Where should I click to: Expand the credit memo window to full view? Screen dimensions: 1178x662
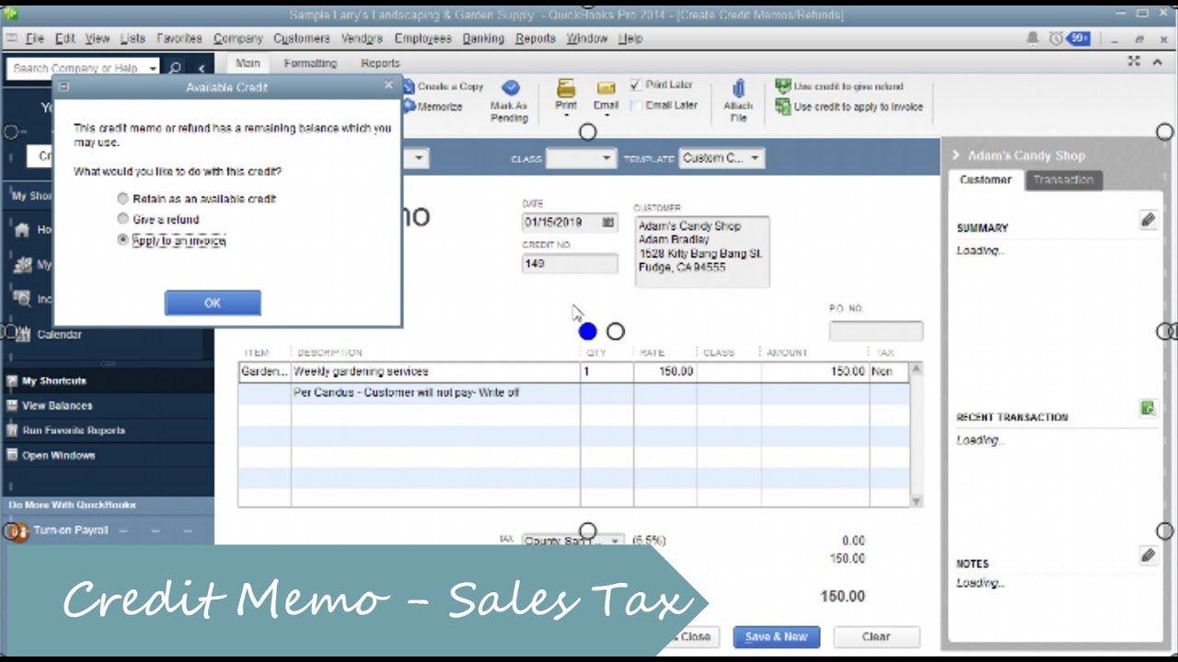1134,62
